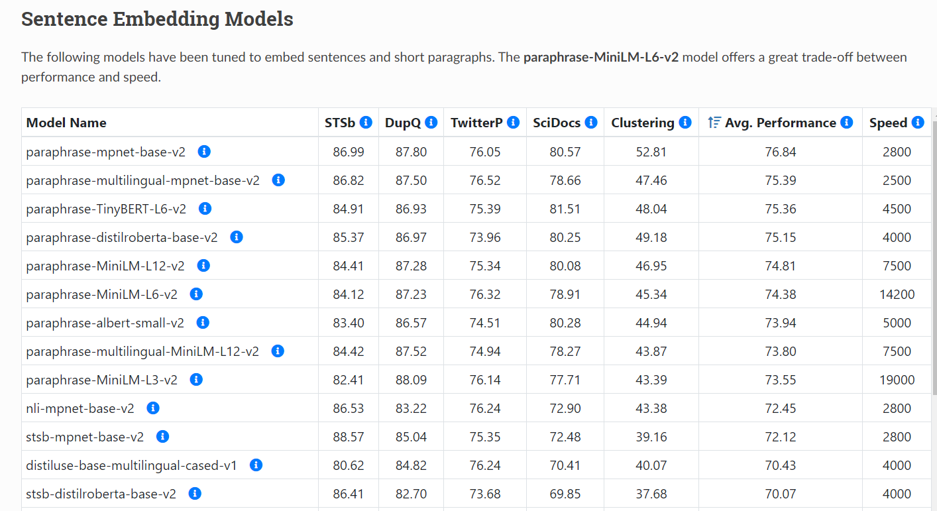The height and width of the screenshot is (511, 937).
Task: Click the info icon beside paraphrase-MiniLM-L3-v2
Action: [x=196, y=379]
